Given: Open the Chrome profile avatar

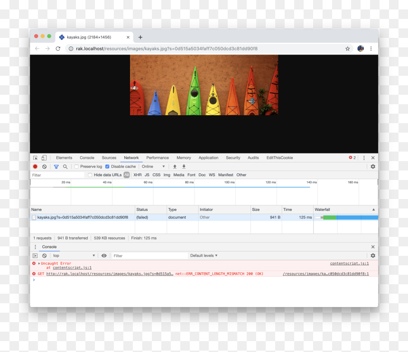Looking at the screenshot, I should tap(361, 49).
